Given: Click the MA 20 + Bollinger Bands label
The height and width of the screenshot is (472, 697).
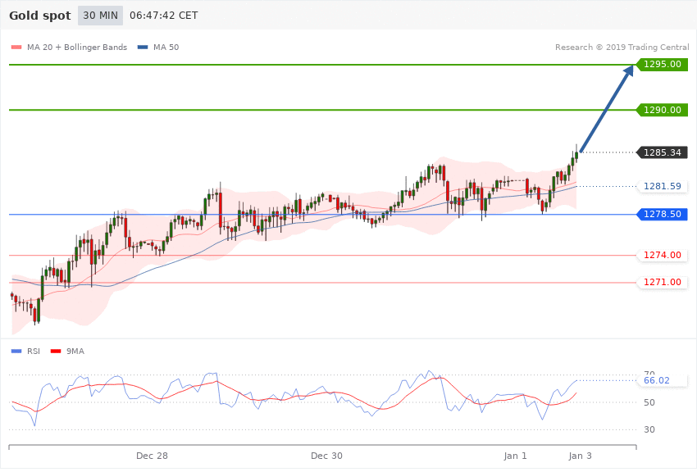Looking at the screenshot, I should 77,47.
